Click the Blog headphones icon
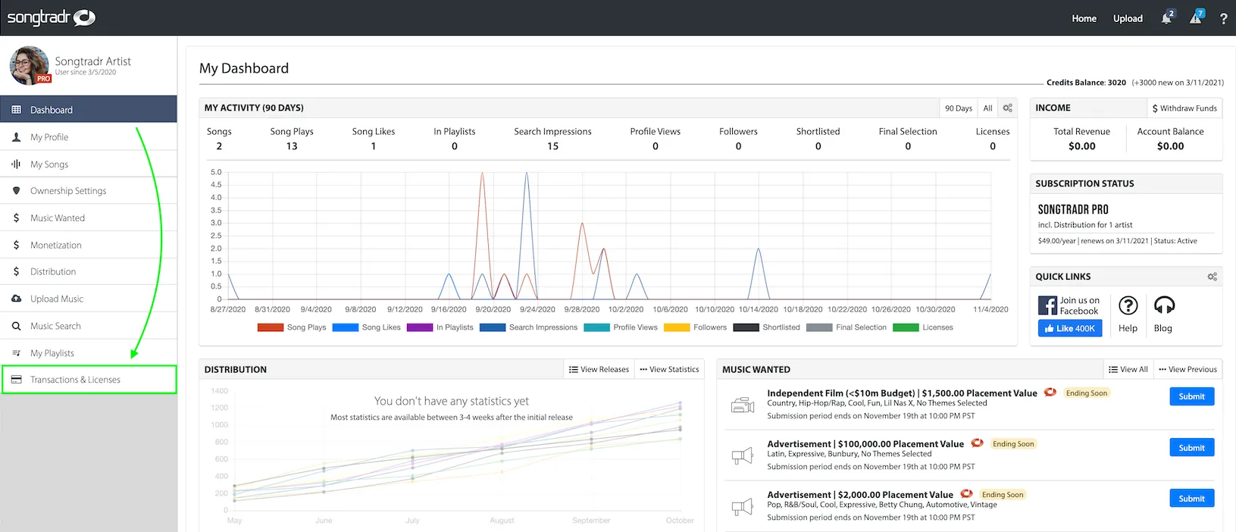The height and width of the screenshot is (532, 1236). pos(1163,305)
